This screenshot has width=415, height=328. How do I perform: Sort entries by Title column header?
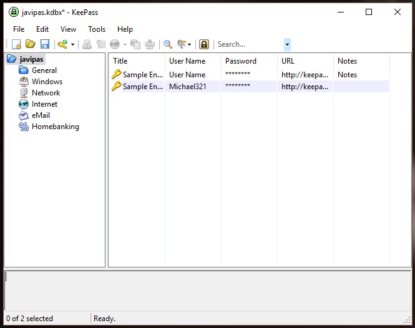click(x=137, y=61)
